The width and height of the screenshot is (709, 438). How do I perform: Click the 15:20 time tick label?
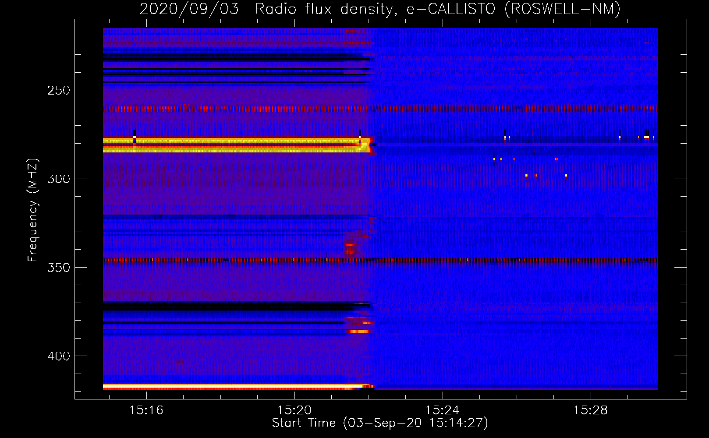click(x=294, y=410)
